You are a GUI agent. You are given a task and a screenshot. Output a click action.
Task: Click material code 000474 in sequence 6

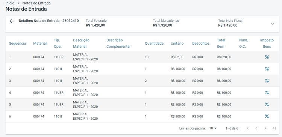coord(39,116)
